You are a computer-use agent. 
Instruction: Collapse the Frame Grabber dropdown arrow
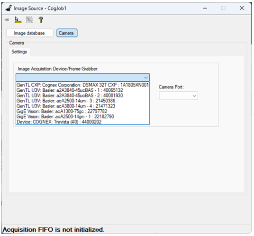click(x=146, y=78)
